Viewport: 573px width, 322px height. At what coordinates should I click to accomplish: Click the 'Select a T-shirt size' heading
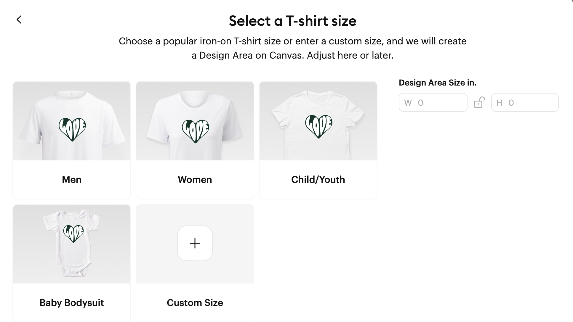point(292,21)
